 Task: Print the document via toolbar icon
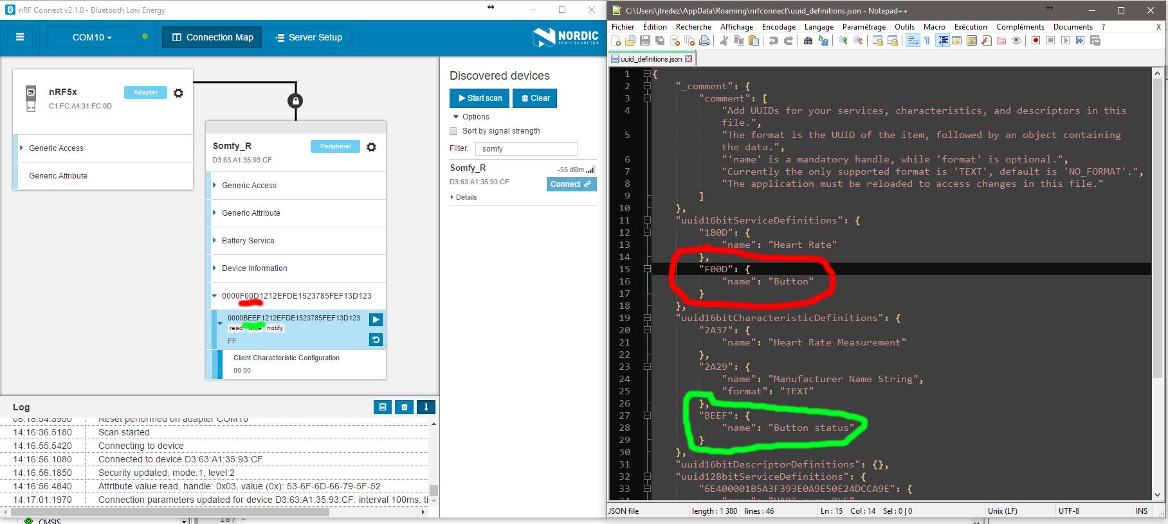704,40
